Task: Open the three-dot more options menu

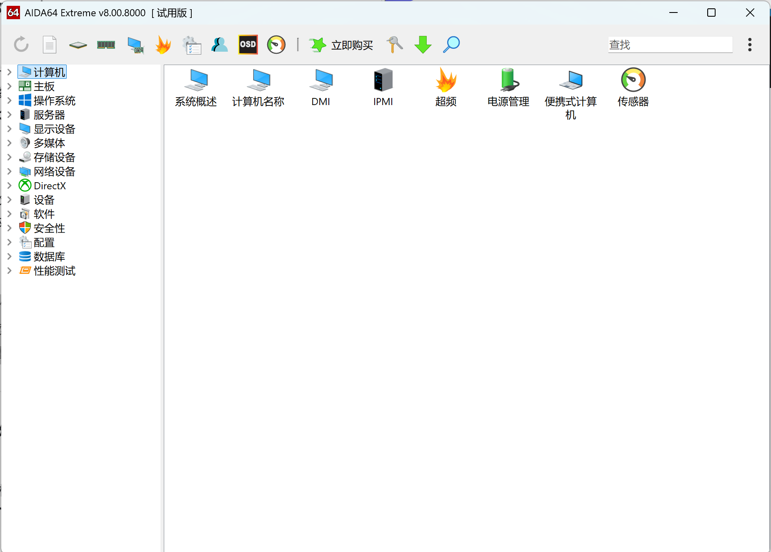Action: point(750,45)
